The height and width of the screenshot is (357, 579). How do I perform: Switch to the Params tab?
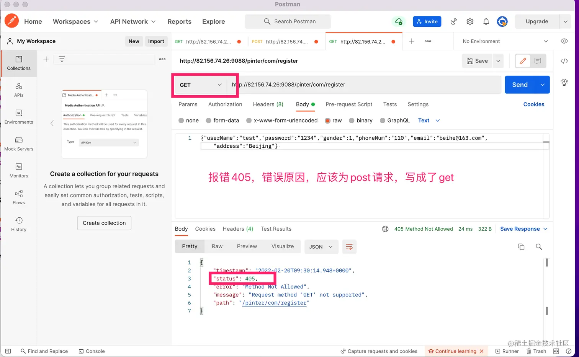point(188,104)
